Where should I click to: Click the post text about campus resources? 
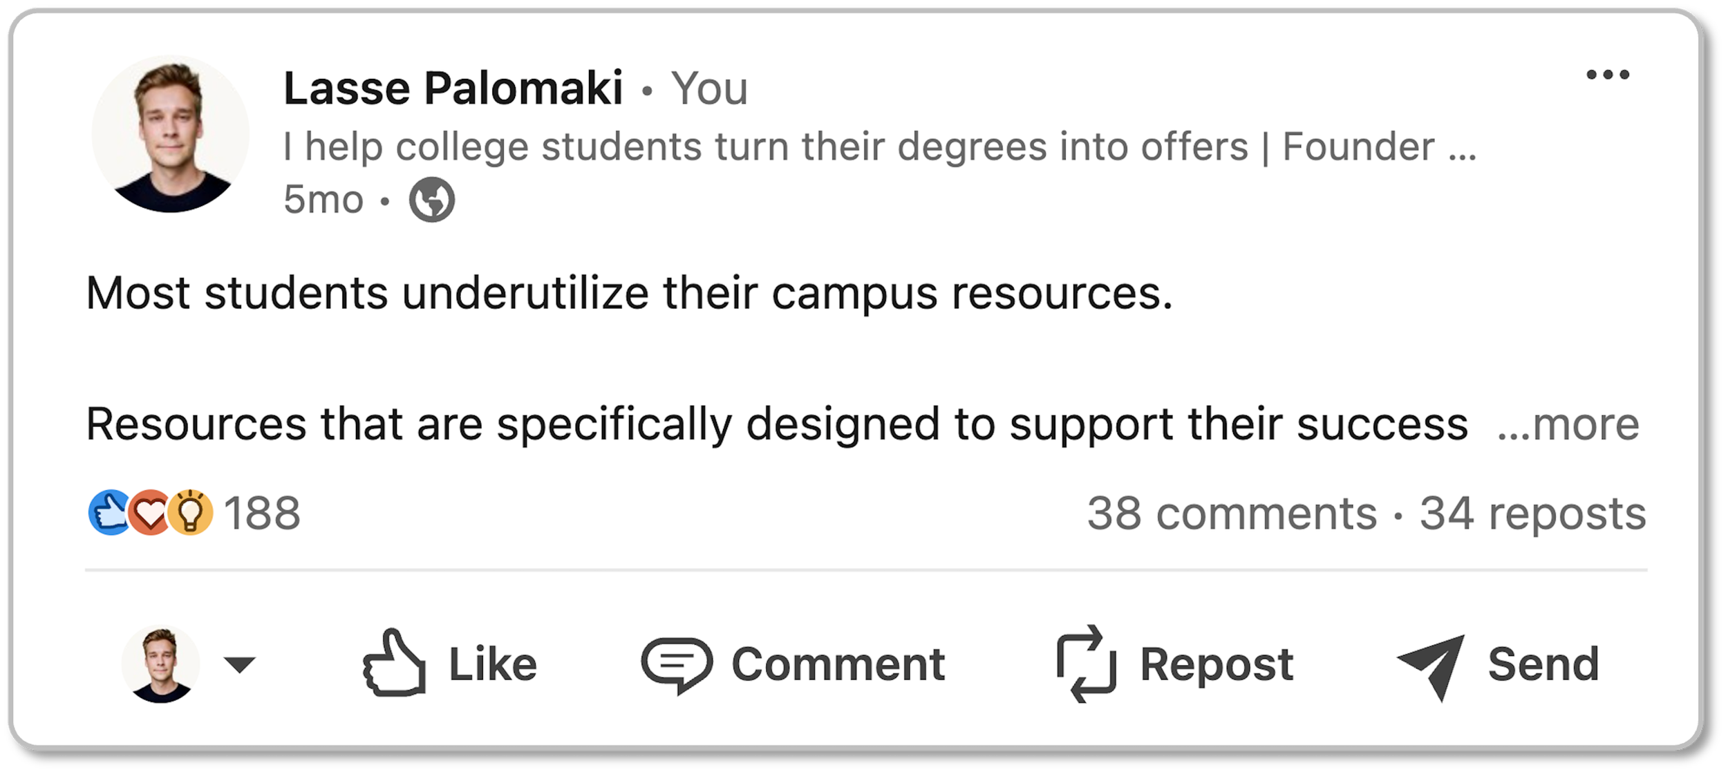[629, 293]
